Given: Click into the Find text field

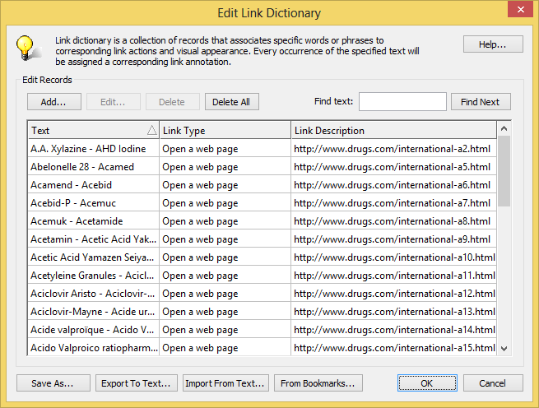Looking at the screenshot, I should (402, 102).
